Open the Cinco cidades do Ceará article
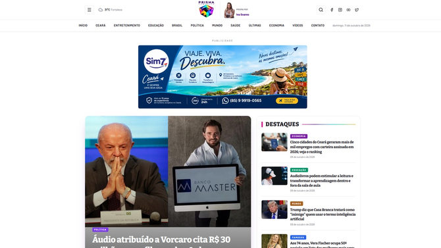 tap(322, 147)
